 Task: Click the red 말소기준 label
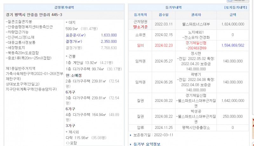tap(140, 27)
